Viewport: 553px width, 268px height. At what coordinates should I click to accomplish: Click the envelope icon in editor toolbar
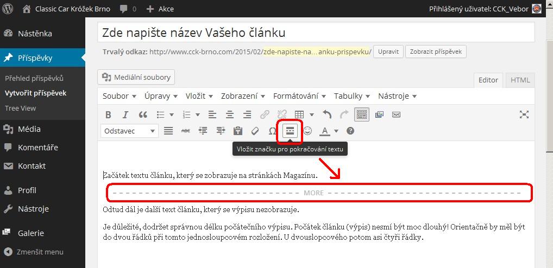coord(397,114)
